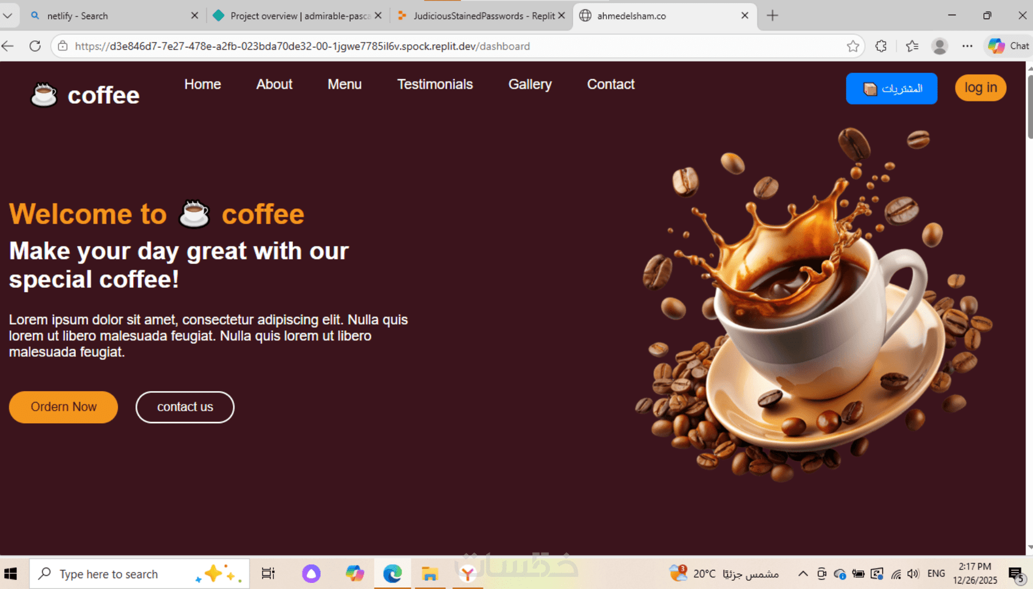
Task: Open browser Settings and more menu
Action: point(967,46)
